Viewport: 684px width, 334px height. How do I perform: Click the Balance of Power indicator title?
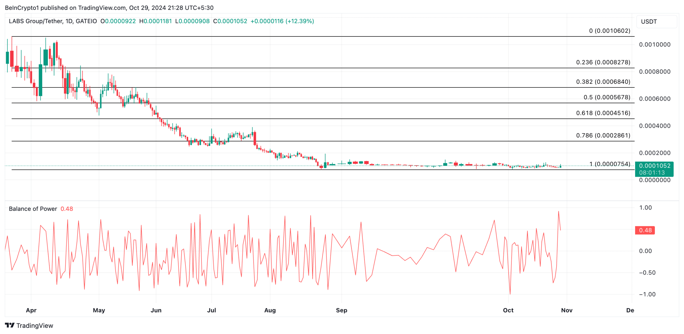coord(33,209)
